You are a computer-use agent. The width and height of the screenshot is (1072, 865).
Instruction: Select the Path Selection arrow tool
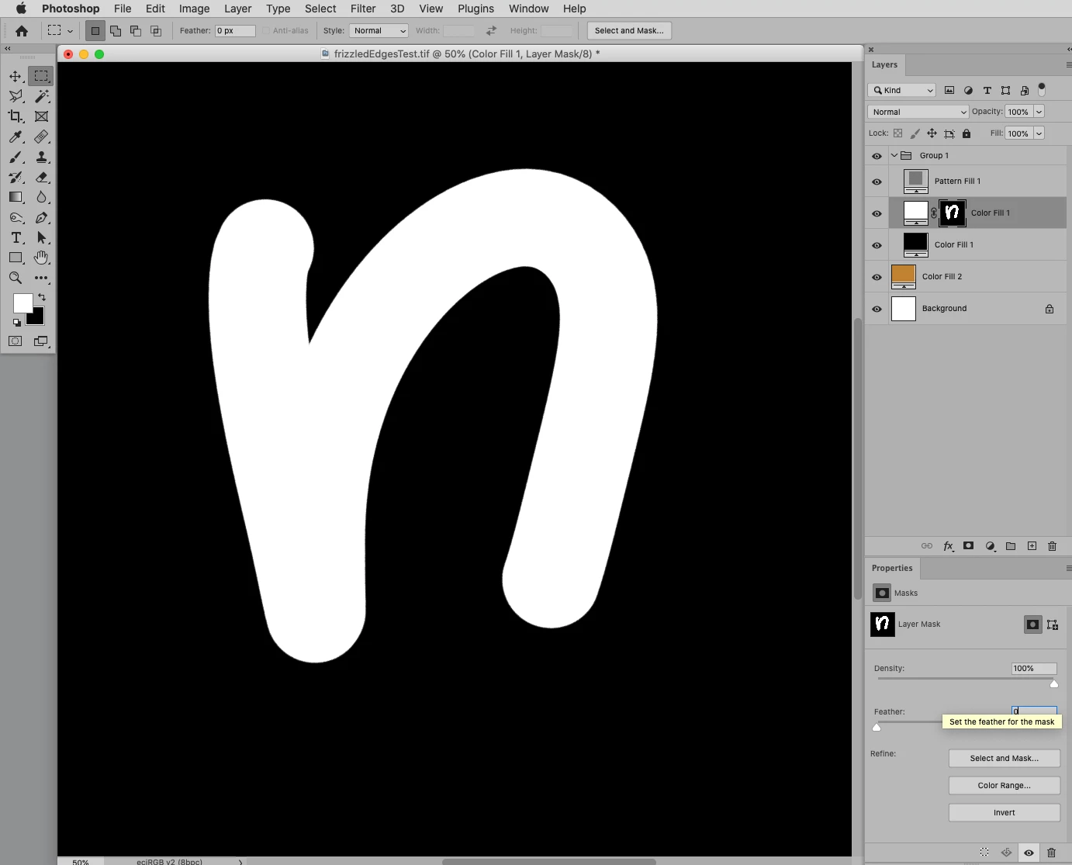(x=41, y=237)
